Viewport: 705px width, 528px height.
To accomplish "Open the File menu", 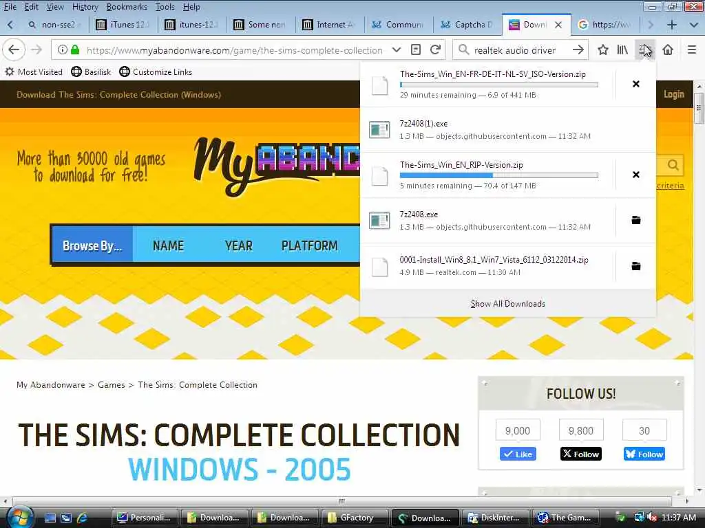I will (x=10, y=7).
